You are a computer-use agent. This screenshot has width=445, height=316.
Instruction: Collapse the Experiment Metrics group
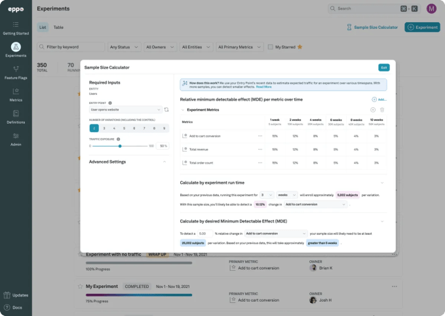pyautogui.click(x=184, y=110)
